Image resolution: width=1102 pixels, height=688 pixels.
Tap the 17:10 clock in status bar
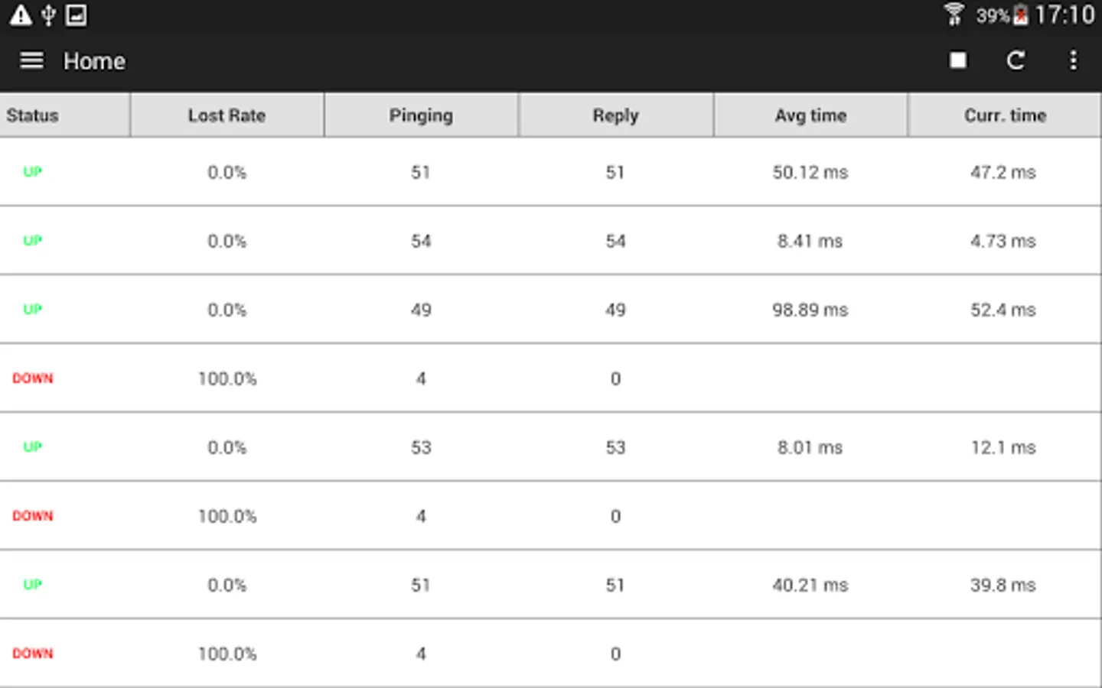click(1064, 15)
